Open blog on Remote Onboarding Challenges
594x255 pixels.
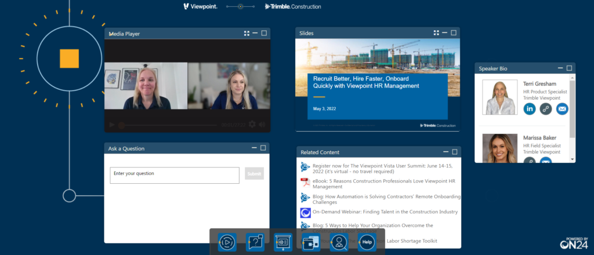386,199
